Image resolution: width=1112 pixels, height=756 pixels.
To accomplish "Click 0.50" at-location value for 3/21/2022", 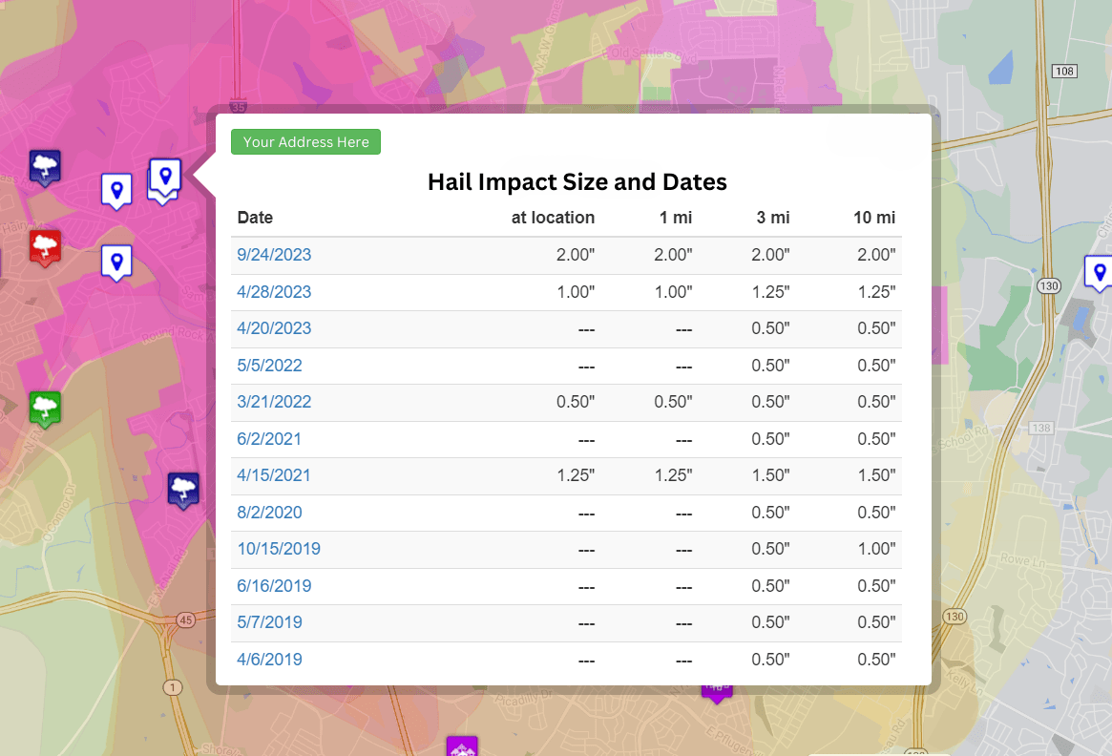I will click(x=576, y=402).
